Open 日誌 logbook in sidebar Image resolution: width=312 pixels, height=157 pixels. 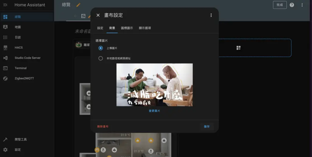[x=27, y=37]
